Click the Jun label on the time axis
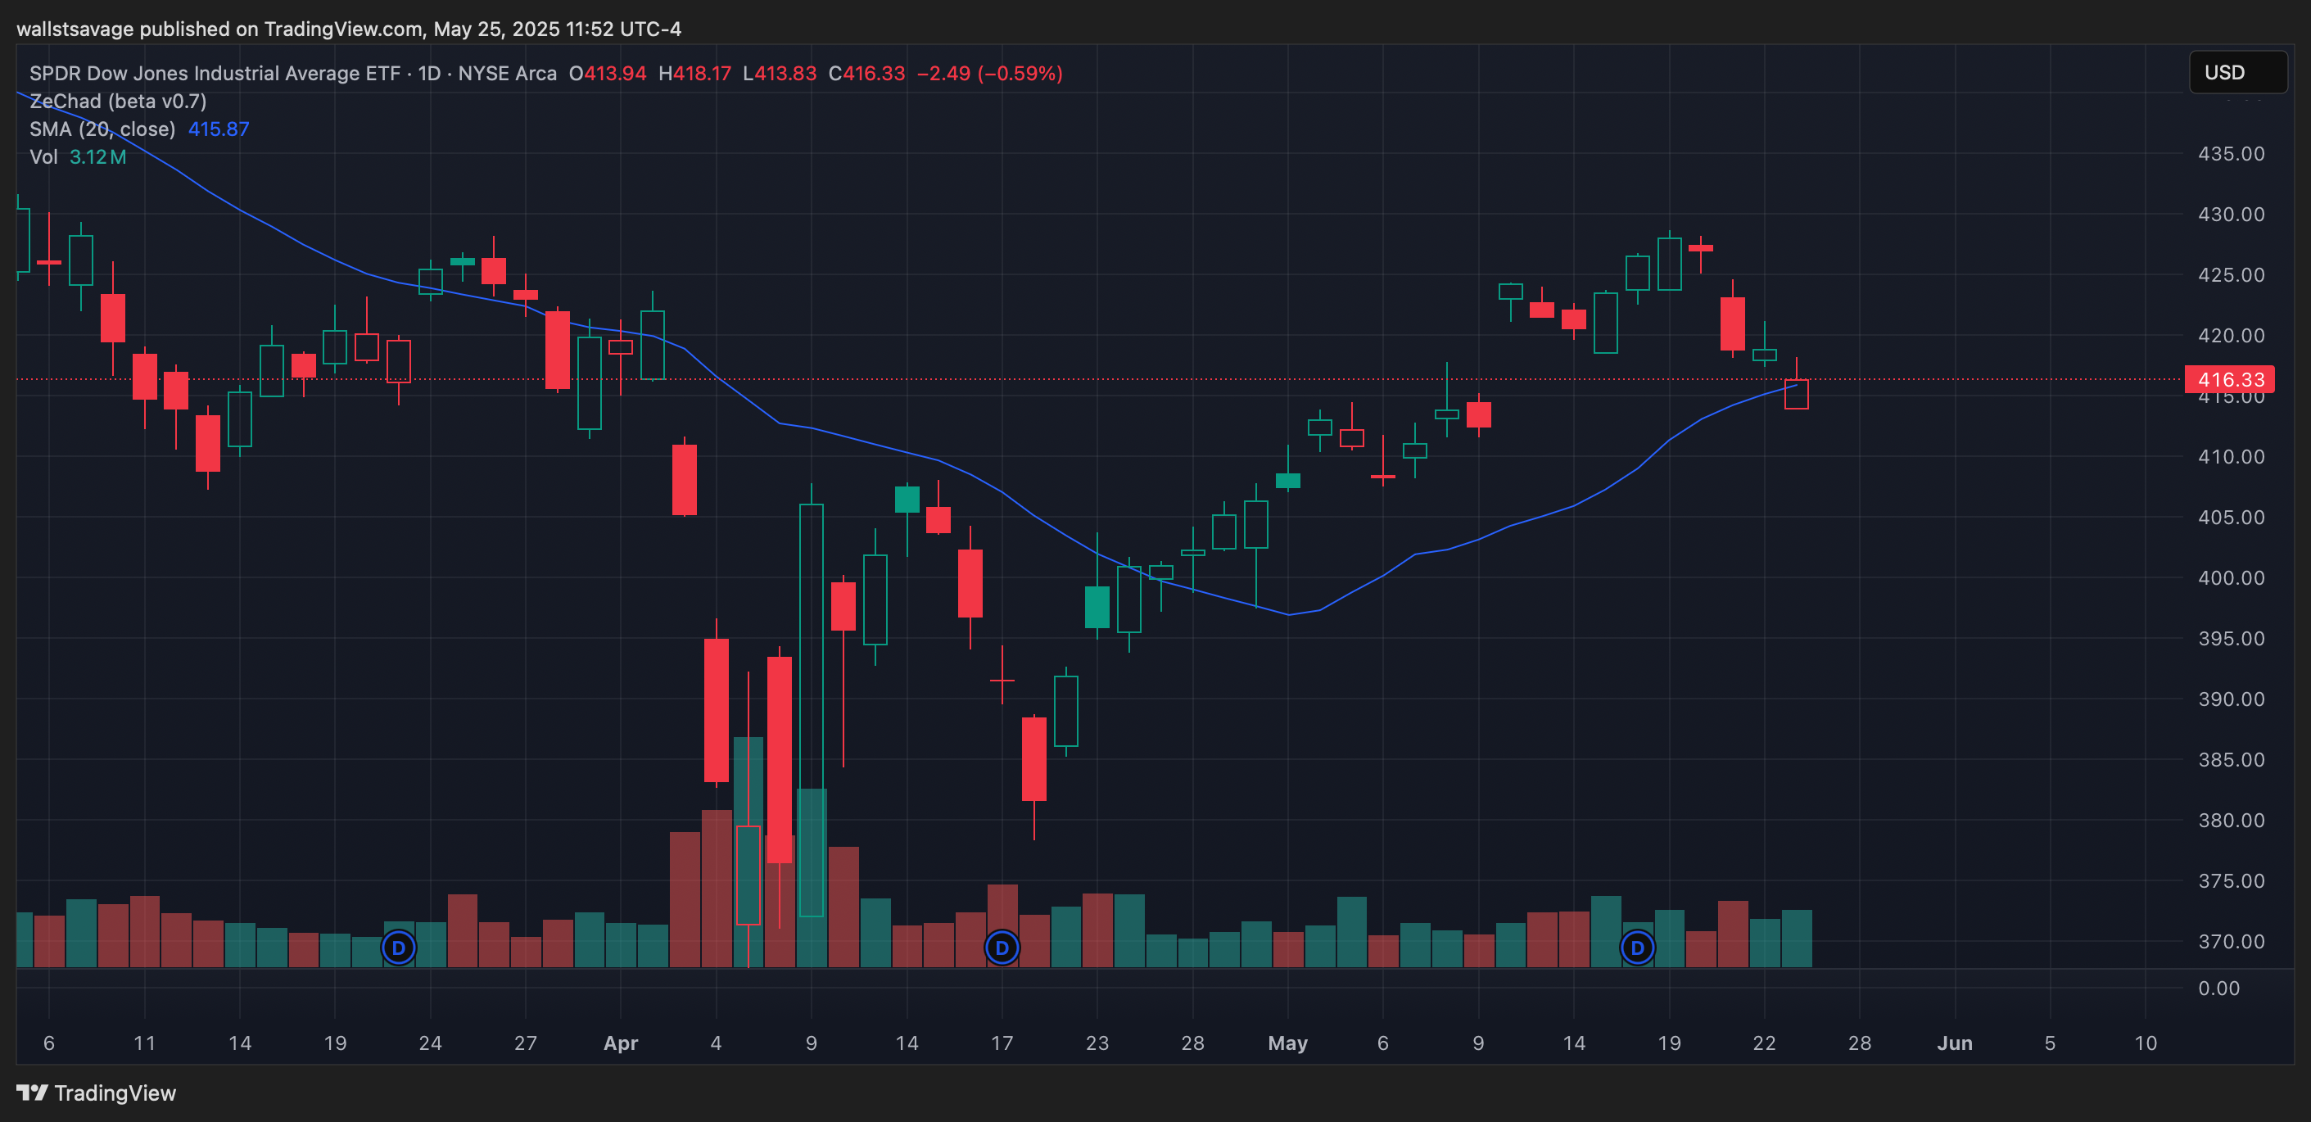This screenshot has height=1122, width=2311. [x=1955, y=1043]
